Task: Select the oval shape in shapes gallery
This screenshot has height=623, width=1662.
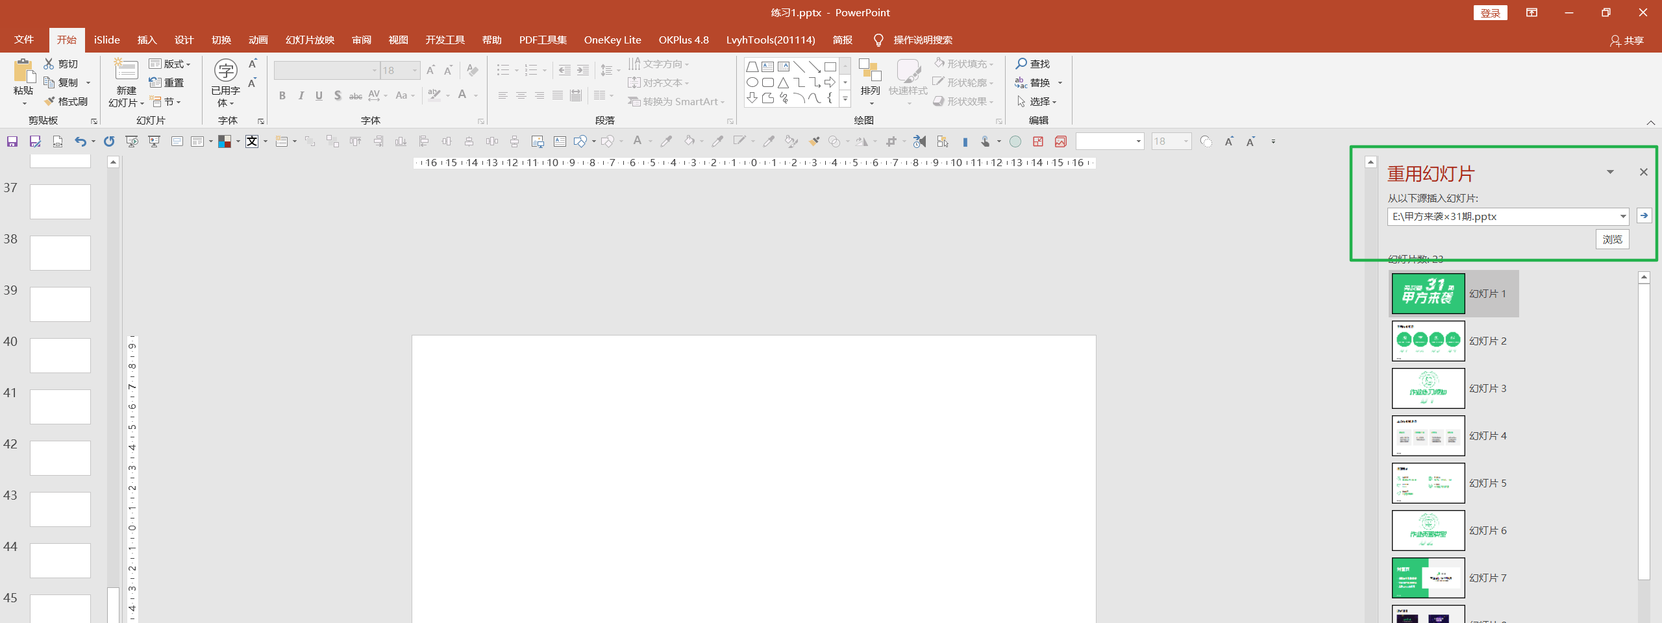Action: (752, 82)
